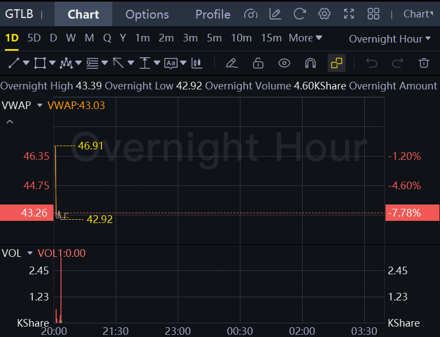Collapse the VWAP panel with the chevron
This screenshot has height=337, width=440.
pyautogui.click(x=9, y=122)
